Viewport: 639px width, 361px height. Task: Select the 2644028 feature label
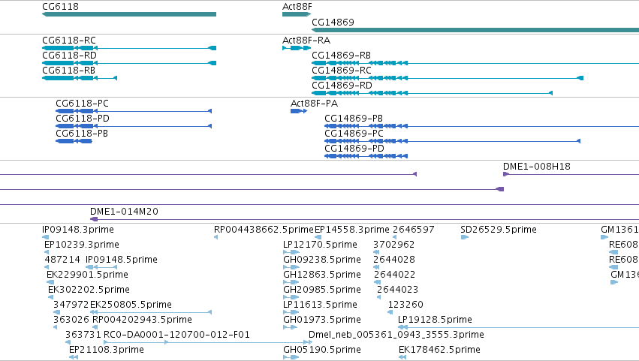pos(394,260)
